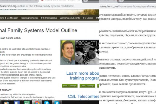This screenshot has height=104, width=156.
Task: Open the Workshops & Events menu item
Action: (x=70, y=18)
